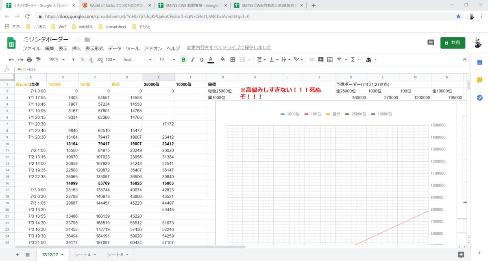Open the all sheets list icon

[27, 255]
